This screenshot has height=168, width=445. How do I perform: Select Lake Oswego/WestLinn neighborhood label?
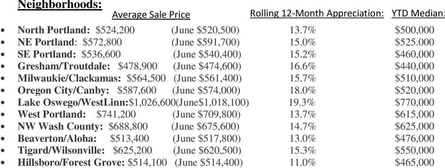pyautogui.click(x=73, y=102)
